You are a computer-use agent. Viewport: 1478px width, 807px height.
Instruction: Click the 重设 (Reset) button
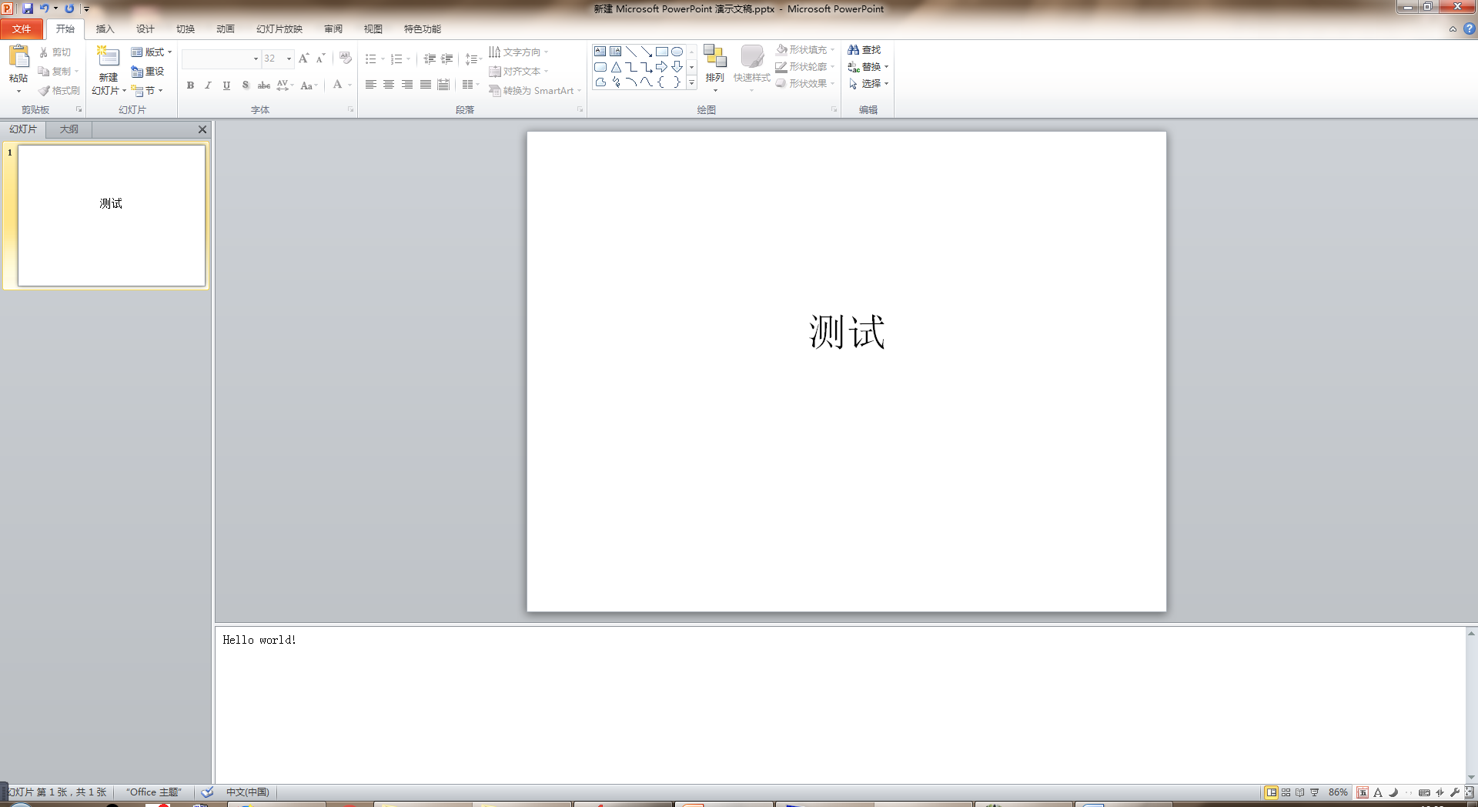point(147,72)
